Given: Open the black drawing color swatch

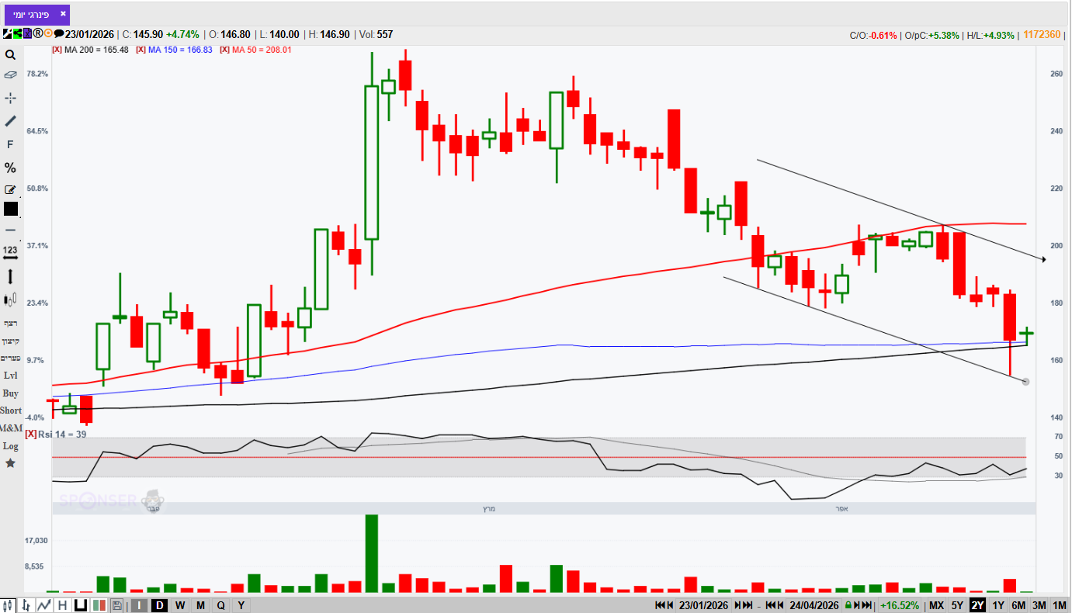Looking at the screenshot, I should [10, 209].
